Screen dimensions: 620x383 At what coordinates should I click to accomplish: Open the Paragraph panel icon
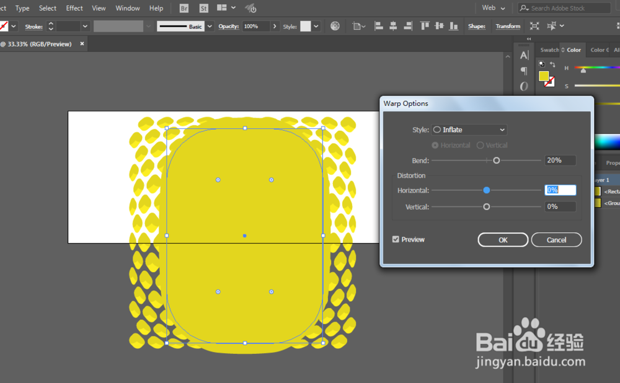point(524,71)
